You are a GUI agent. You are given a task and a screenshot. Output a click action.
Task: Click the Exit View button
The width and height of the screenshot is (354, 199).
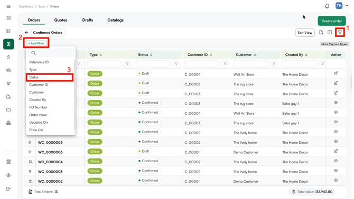pos(305,33)
